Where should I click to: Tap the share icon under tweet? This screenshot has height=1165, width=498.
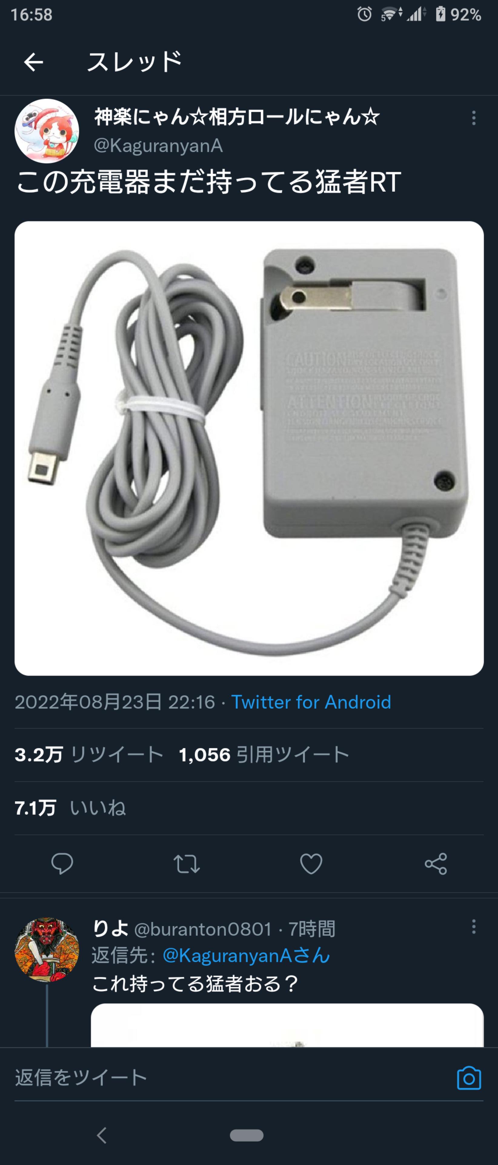(x=436, y=864)
